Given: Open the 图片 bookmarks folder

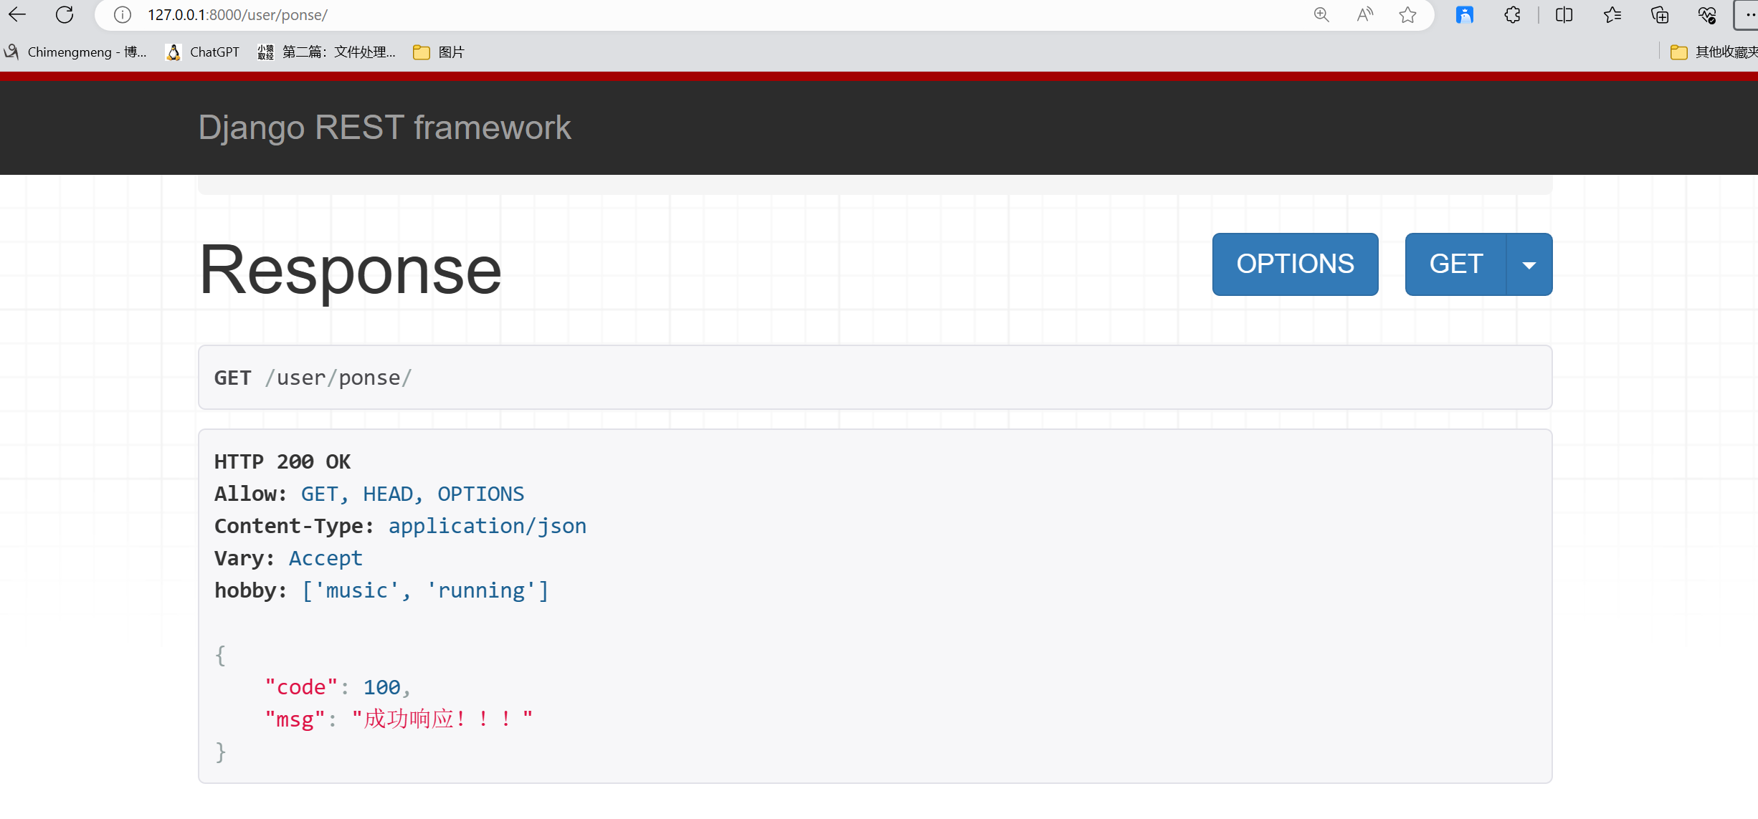Looking at the screenshot, I should tap(439, 52).
